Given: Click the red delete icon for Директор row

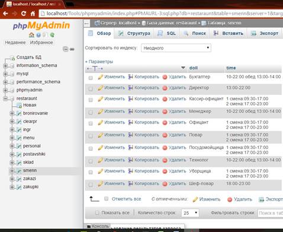Looking at the screenshot, I should [x=165, y=88].
